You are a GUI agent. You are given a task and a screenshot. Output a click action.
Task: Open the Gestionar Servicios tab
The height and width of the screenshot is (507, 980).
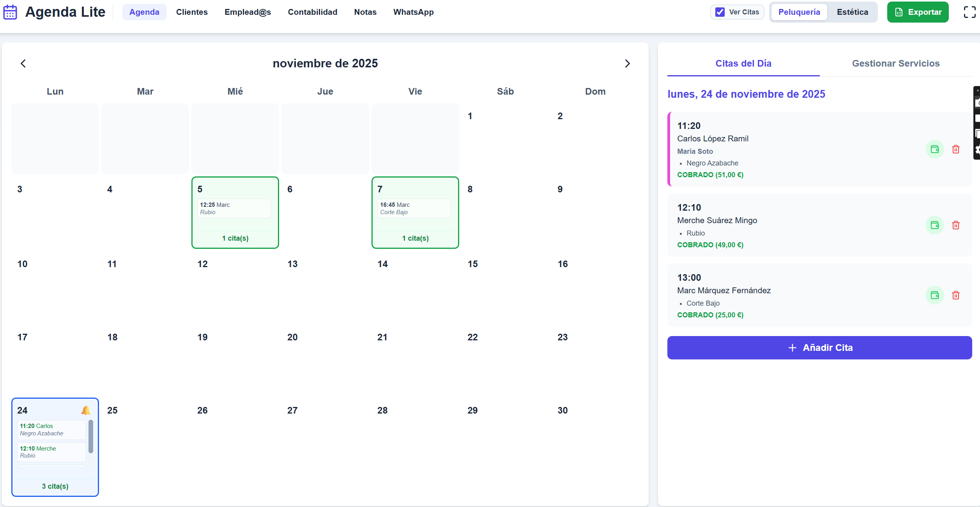(x=895, y=63)
